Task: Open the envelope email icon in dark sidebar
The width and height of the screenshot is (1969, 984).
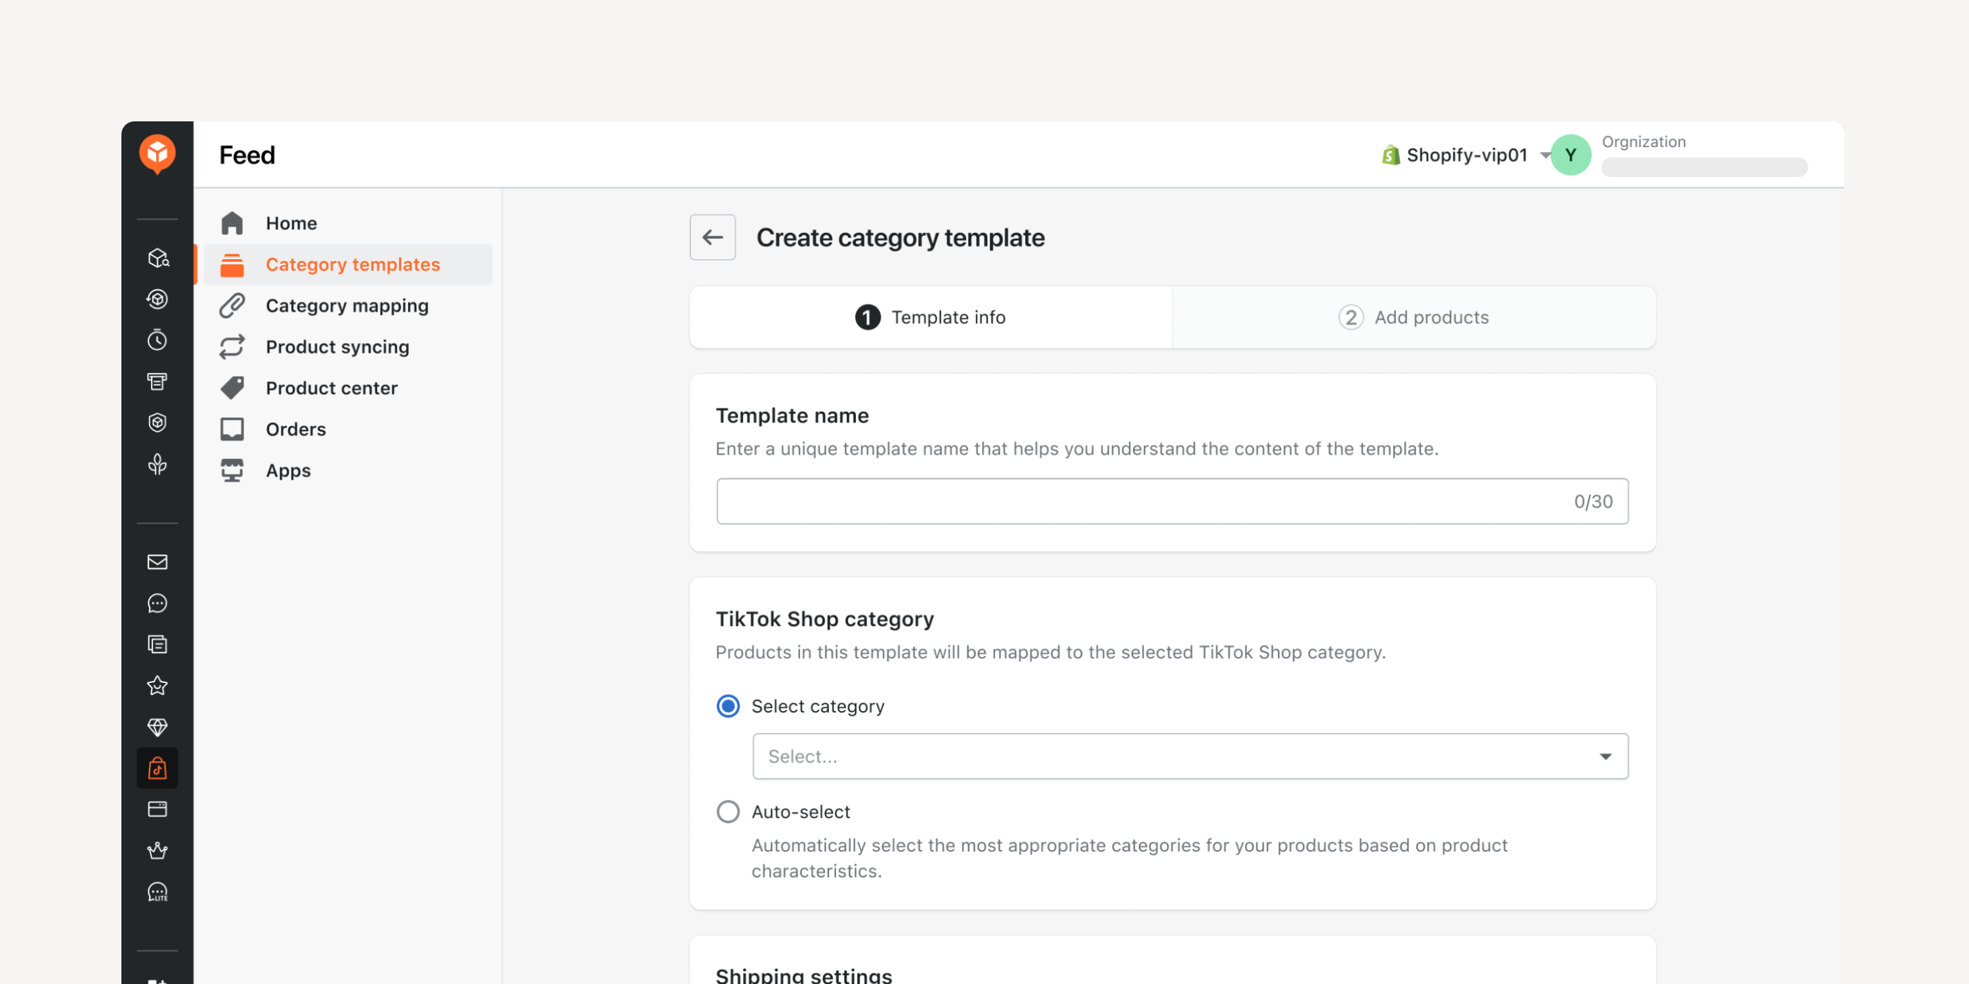Action: [x=157, y=562]
